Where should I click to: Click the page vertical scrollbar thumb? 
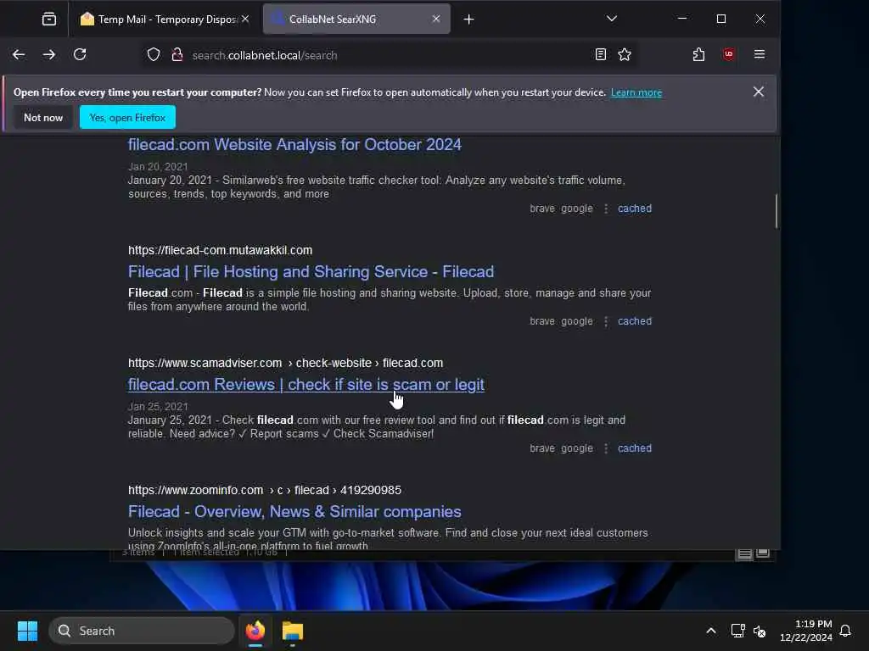tap(776, 211)
